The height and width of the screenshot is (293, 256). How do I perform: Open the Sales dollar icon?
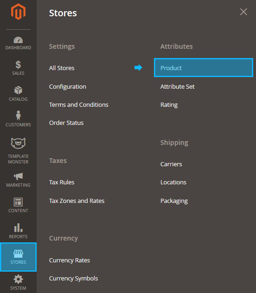click(18, 65)
